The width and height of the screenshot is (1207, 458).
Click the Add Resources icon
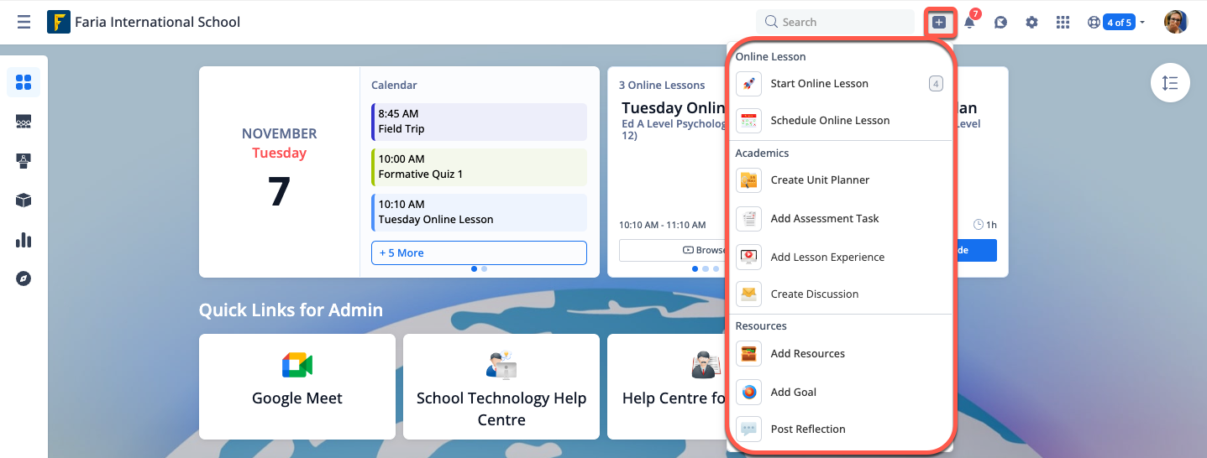point(748,354)
